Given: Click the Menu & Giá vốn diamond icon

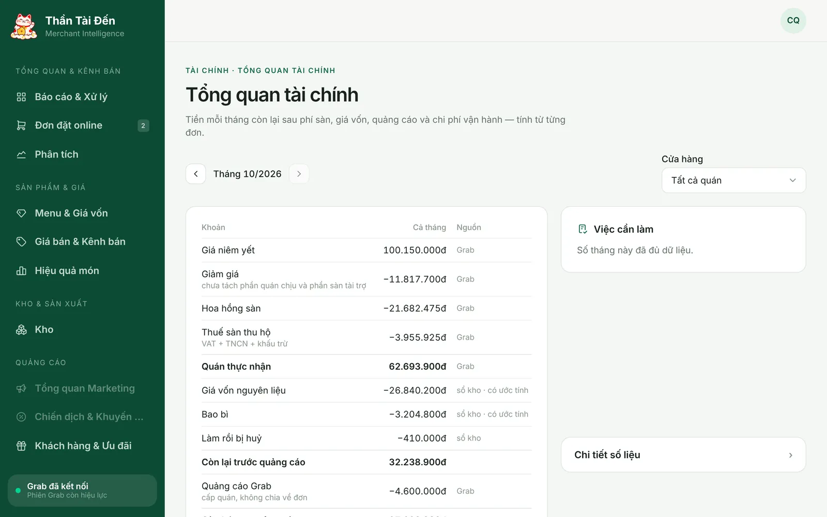Looking at the screenshot, I should click(x=21, y=213).
